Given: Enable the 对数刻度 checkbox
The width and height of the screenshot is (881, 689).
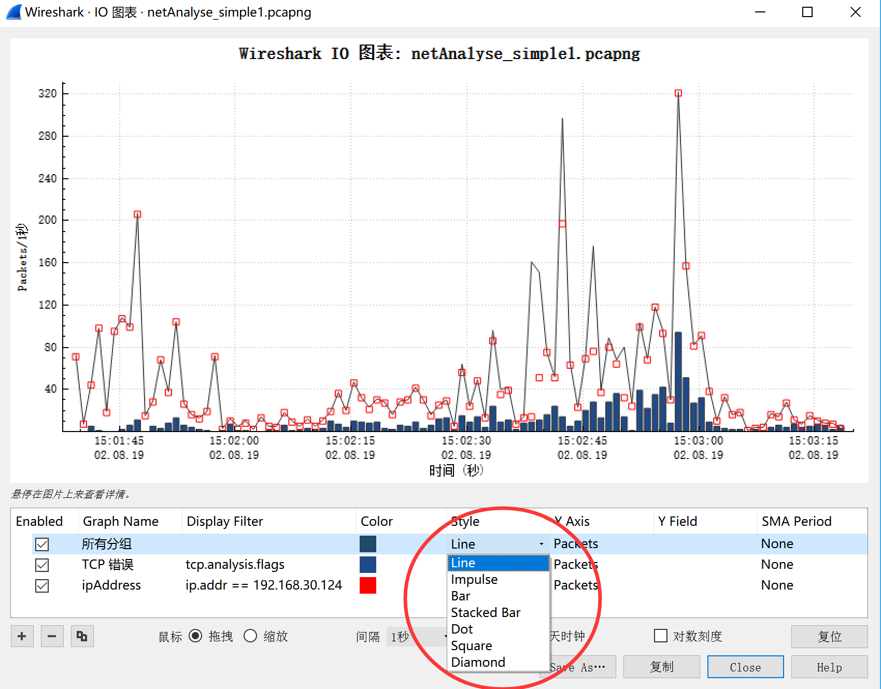Looking at the screenshot, I should pyautogui.click(x=661, y=636).
